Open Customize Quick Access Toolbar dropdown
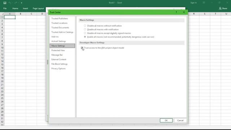The width and height of the screenshot is (231, 130). [22, 3]
